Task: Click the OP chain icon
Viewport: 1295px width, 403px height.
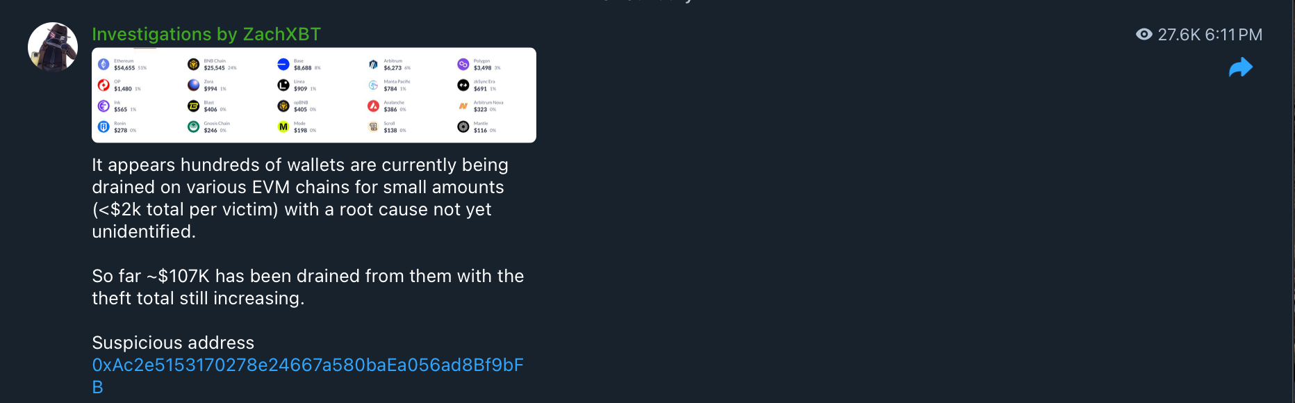Action: click(104, 85)
